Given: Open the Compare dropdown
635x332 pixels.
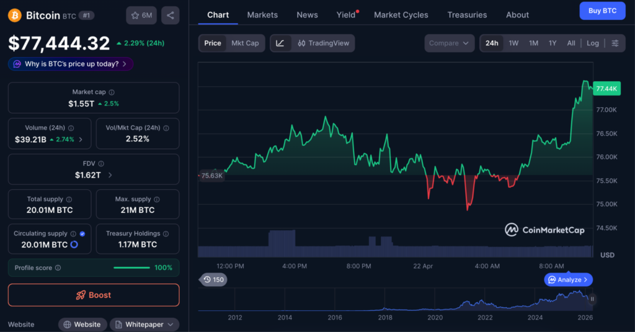Looking at the screenshot, I should click(x=450, y=43).
